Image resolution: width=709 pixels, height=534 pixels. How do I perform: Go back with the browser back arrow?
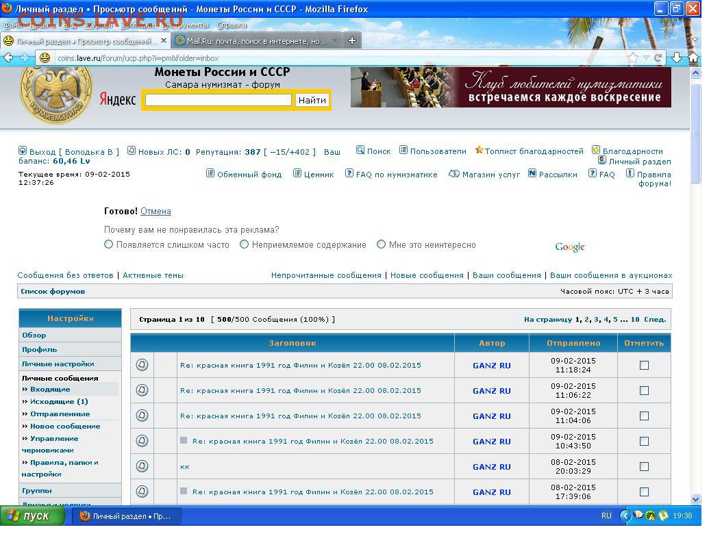pyautogui.click(x=8, y=58)
